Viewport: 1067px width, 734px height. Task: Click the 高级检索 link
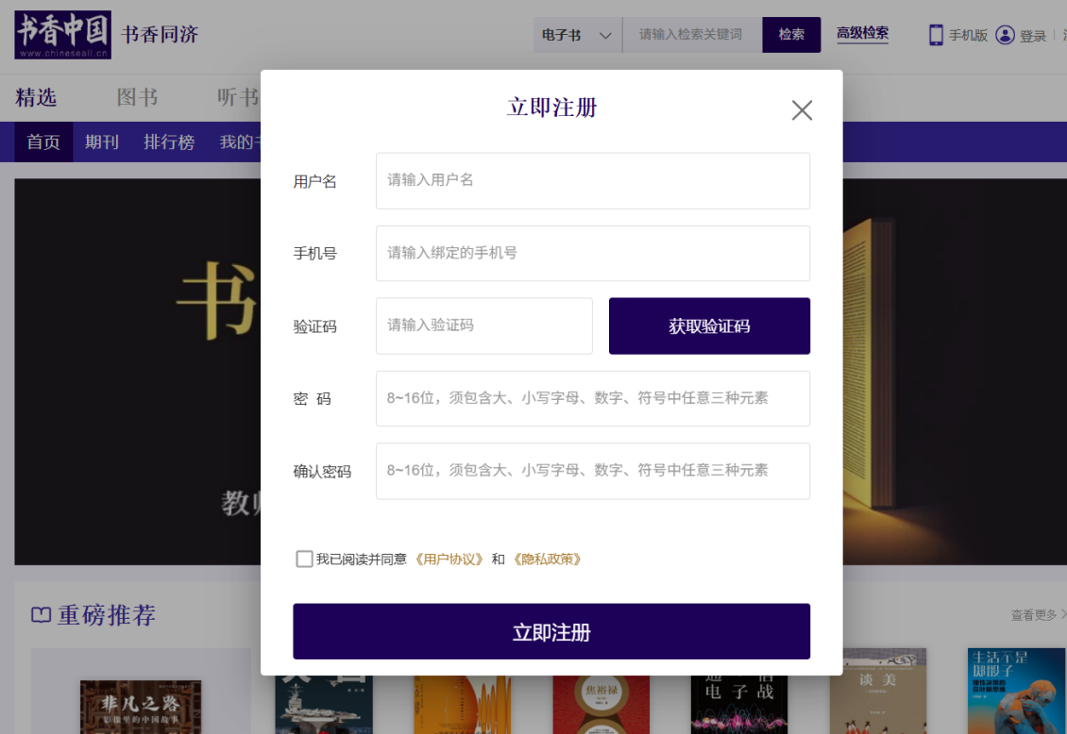coord(862,34)
